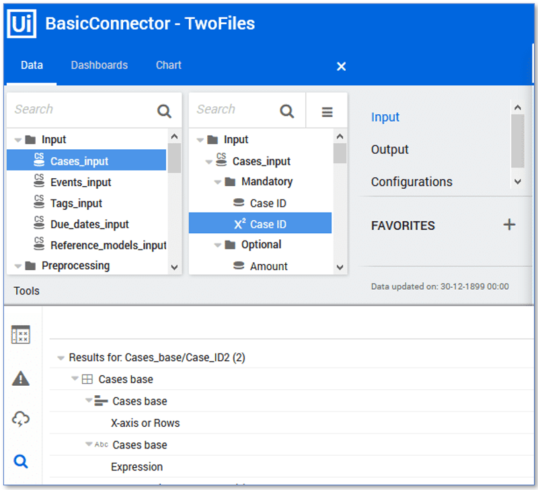This screenshot has height=490, width=538.
Task: Open the hamburger menu in middle panel
Action: pyautogui.click(x=328, y=112)
